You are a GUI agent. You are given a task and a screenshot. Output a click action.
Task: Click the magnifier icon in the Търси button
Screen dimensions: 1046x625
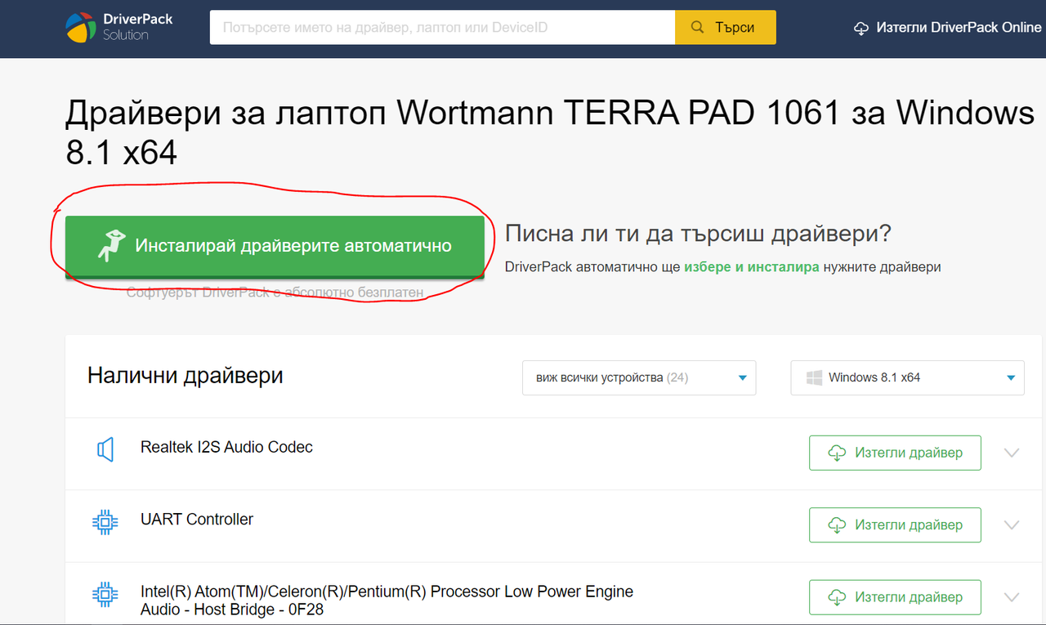[x=697, y=28]
